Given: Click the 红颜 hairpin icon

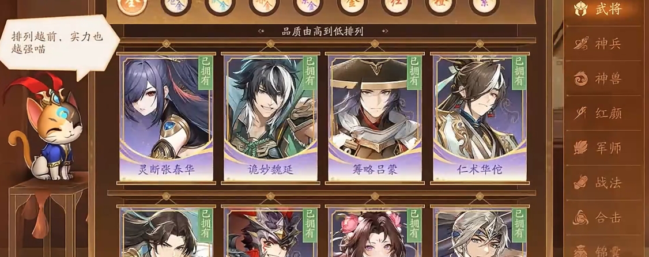Looking at the screenshot, I should 581,112.
